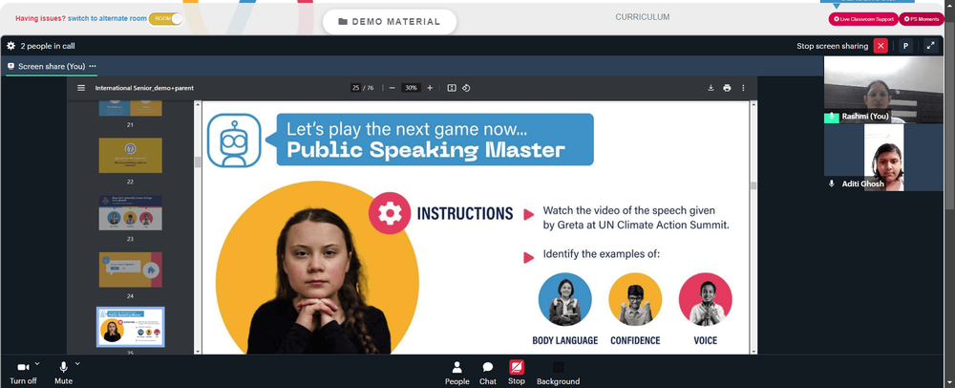955x388 pixels.
Task: Expand camera options chevron
Action: pos(37,364)
